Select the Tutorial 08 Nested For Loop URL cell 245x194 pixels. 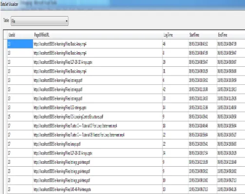point(97,135)
